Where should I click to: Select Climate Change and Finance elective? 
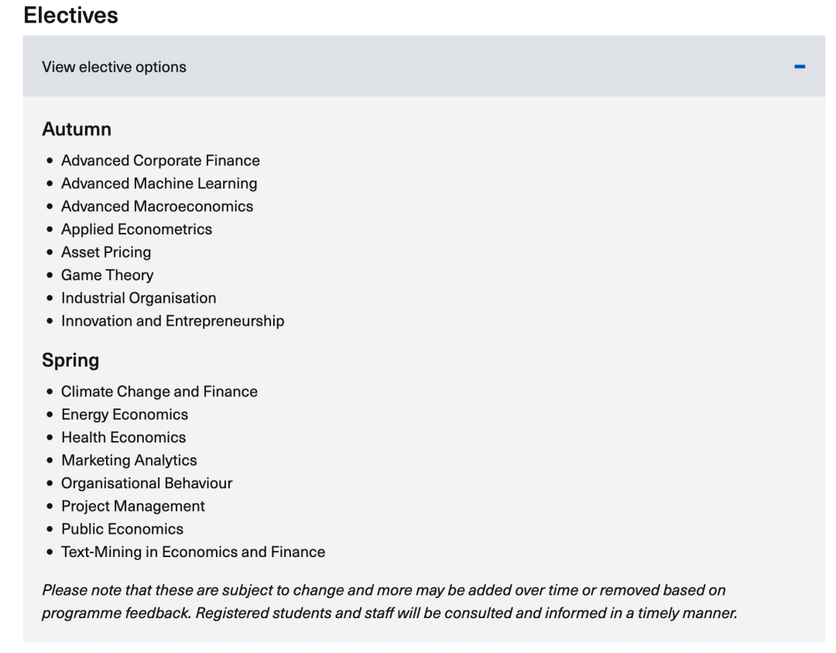[159, 391]
